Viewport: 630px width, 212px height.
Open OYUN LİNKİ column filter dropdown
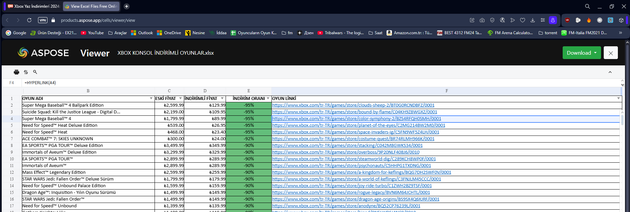619,98
